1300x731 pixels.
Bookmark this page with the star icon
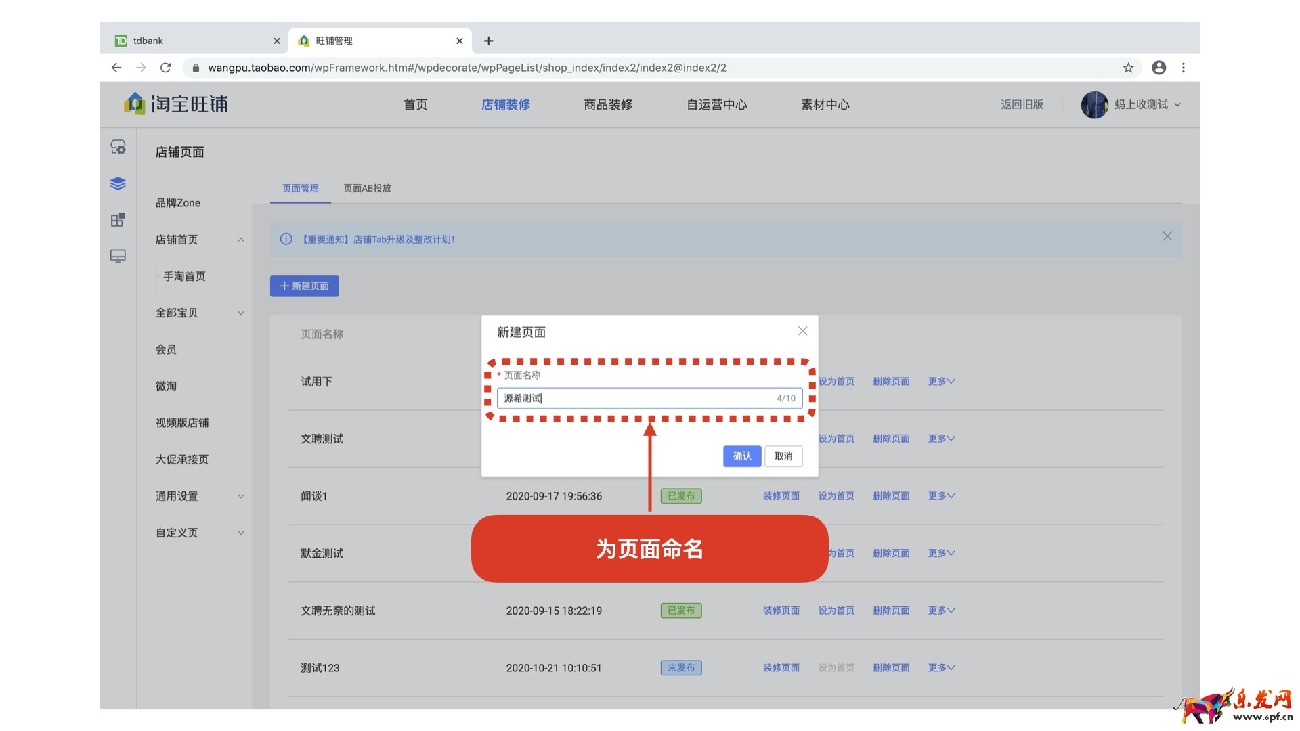[1128, 68]
